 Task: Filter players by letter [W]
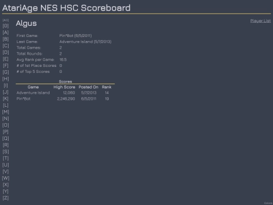coord(6,178)
